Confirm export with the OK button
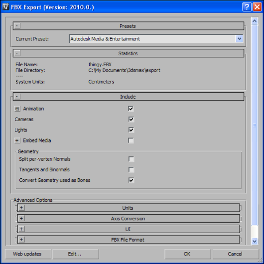Image resolution: width=264 pixels, height=264 pixels. 188,254
